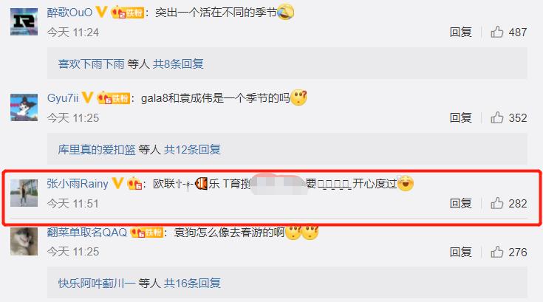The width and height of the screenshot is (543, 302).
Task: Click thumbs-up on Gyu7ii's comment
Action: pyautogui.click(x=497, y=117)
